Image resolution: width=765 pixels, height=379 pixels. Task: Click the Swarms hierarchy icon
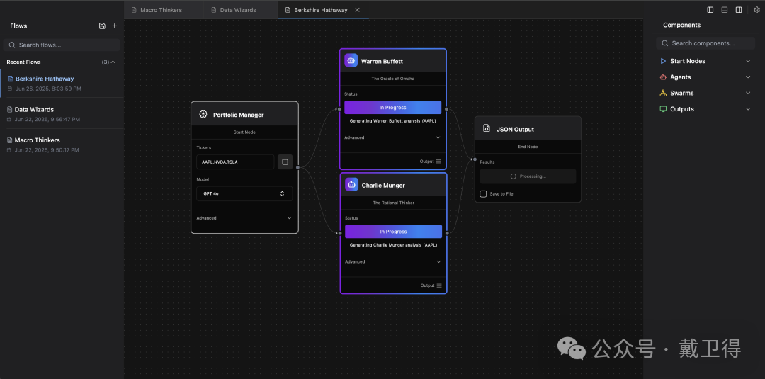[x=663, y=94]
